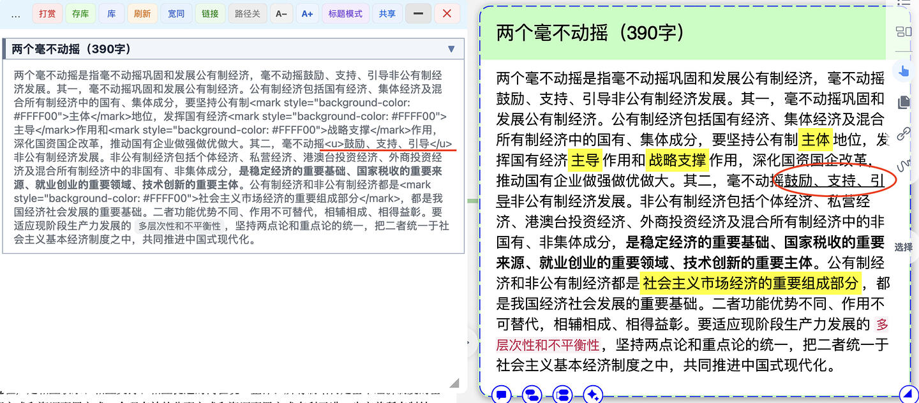Screen dimensions: 919x403
Task: Click the highlighted word 主导 in card
Action: tap(585, 160)
